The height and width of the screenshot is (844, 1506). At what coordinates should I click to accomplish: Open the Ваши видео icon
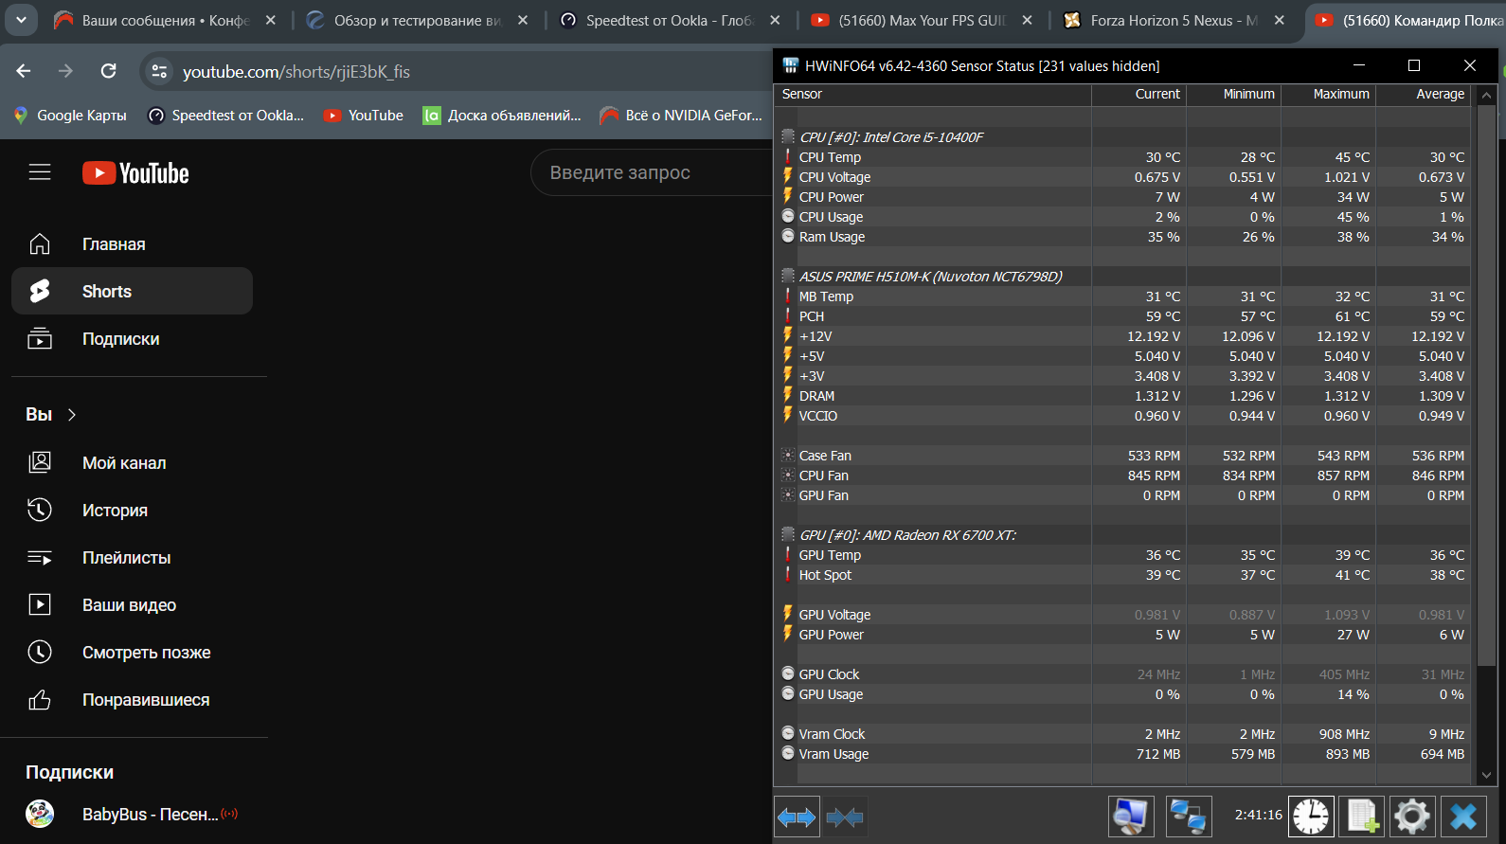tap(40, 604)
